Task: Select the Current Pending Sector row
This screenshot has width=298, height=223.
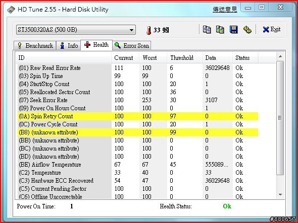Action: click(138, 189)
